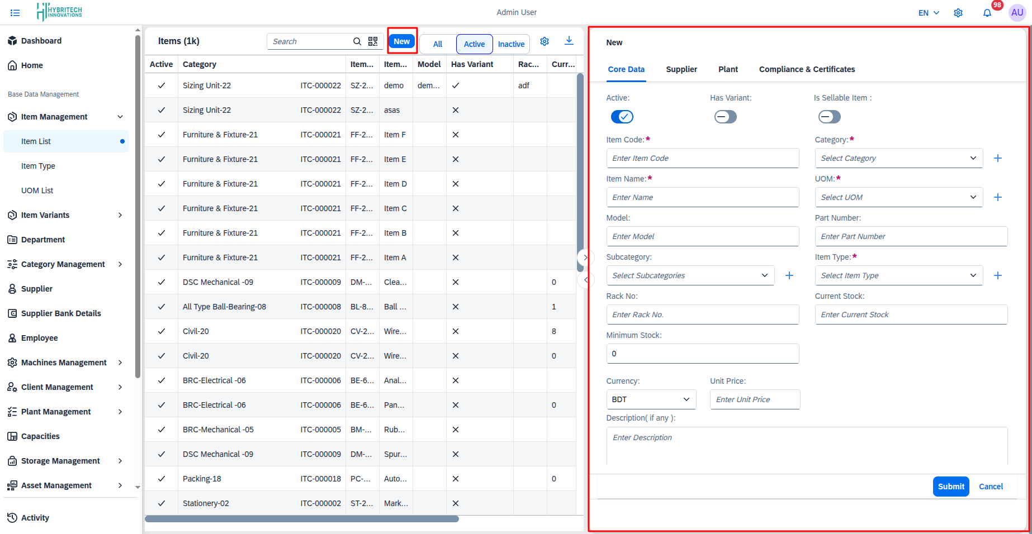Screen dimensions: 1032x534
Task: Turn off the Active toggle
Action: (622, 117)
